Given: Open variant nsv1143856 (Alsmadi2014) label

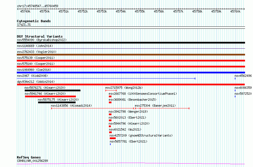Looking at the screenshot, I should (71, 106).
